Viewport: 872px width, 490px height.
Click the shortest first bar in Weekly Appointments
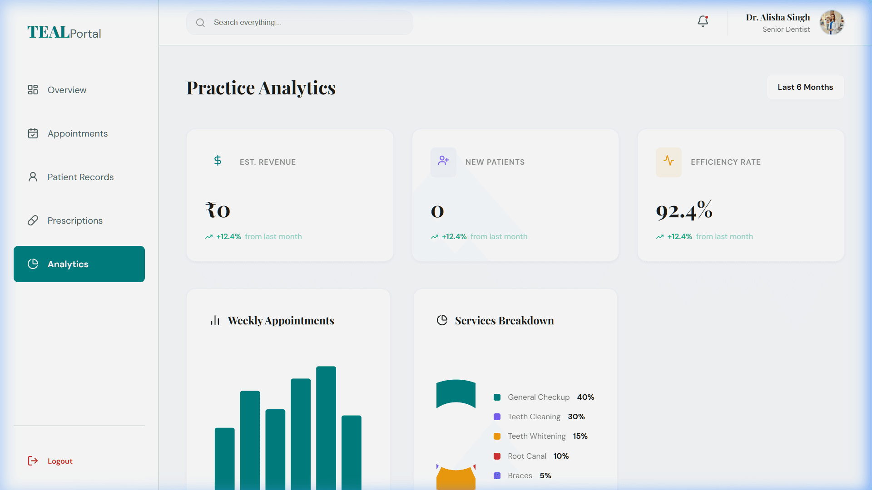[x=225, y=459]
